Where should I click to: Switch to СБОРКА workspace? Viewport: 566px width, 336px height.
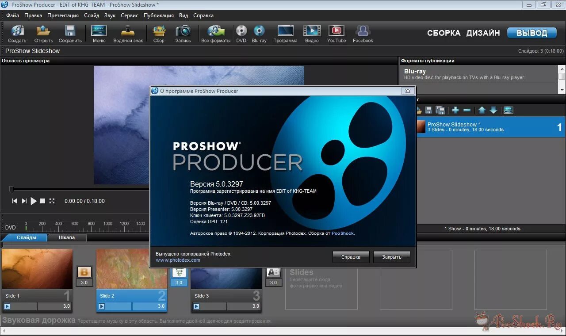(x=444, y=33)
